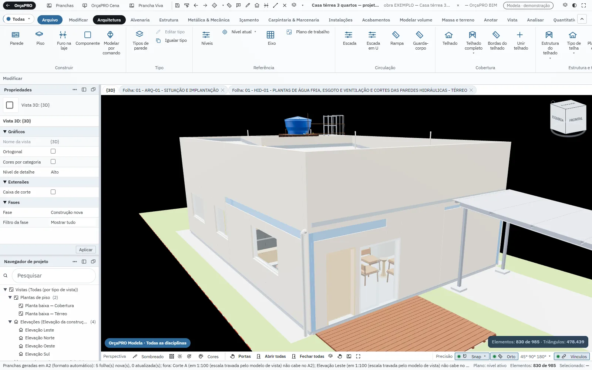Toggle the Snap precision option
Screen dimensions: 592x370
click(x=472, y=357)
